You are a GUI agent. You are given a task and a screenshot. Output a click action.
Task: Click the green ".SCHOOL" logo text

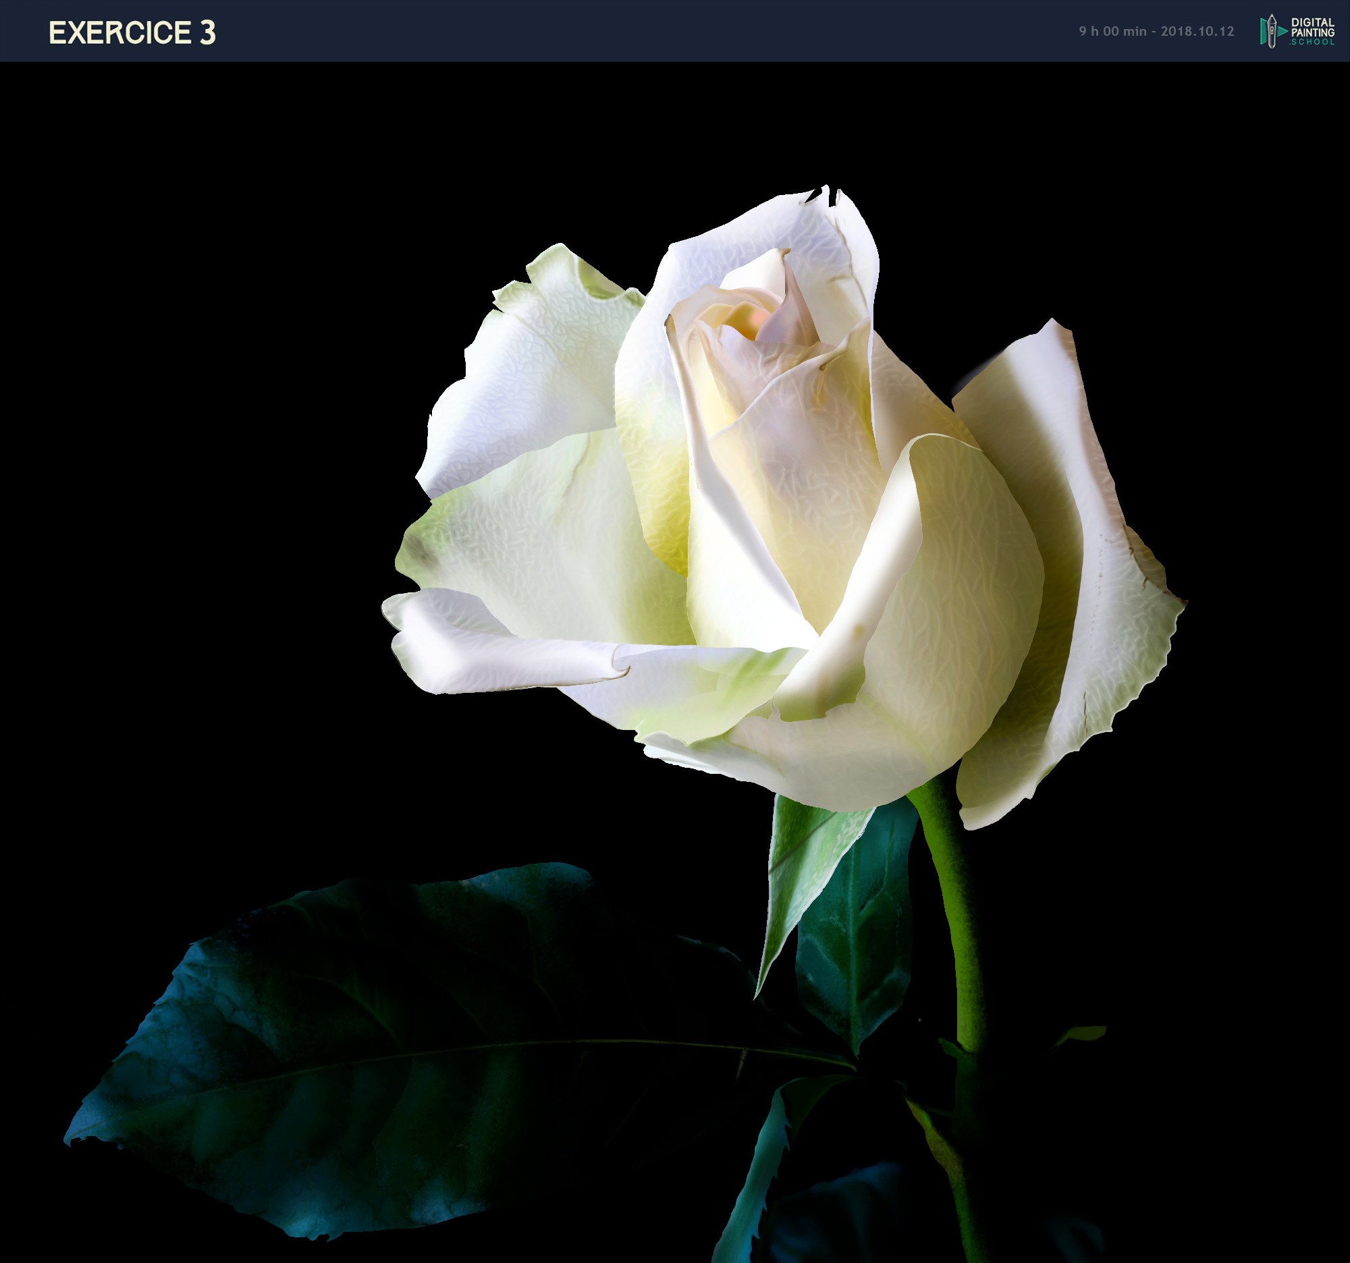1312,42
